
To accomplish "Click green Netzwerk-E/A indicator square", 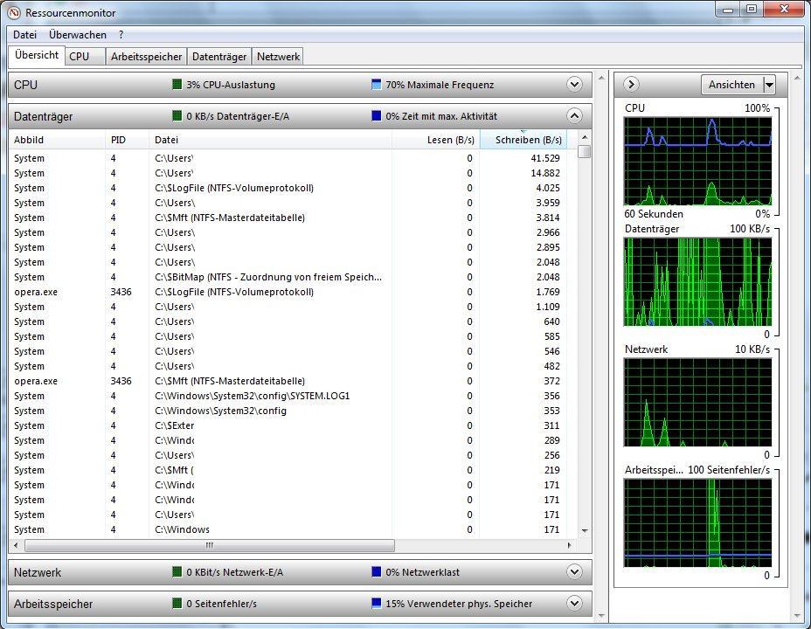I will [x=177, y=571].
